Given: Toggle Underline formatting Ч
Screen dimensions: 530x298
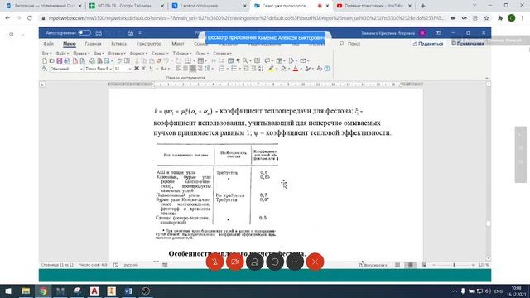Looking at the screenshot, I should (151, 69).
